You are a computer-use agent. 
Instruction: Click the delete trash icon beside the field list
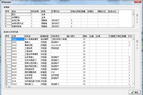point(137,41)
